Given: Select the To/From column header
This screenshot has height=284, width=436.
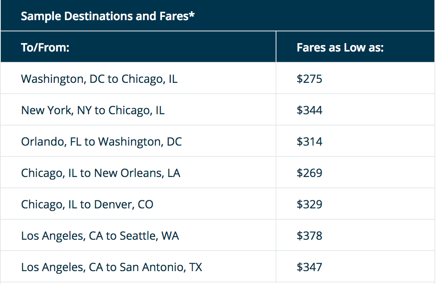Looking at the screenshot, I should point(46,47).
